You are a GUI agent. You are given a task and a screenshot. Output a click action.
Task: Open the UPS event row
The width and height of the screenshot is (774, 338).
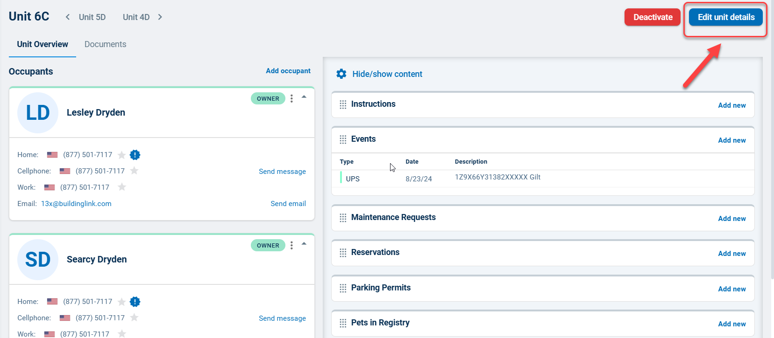coord(543,179)
